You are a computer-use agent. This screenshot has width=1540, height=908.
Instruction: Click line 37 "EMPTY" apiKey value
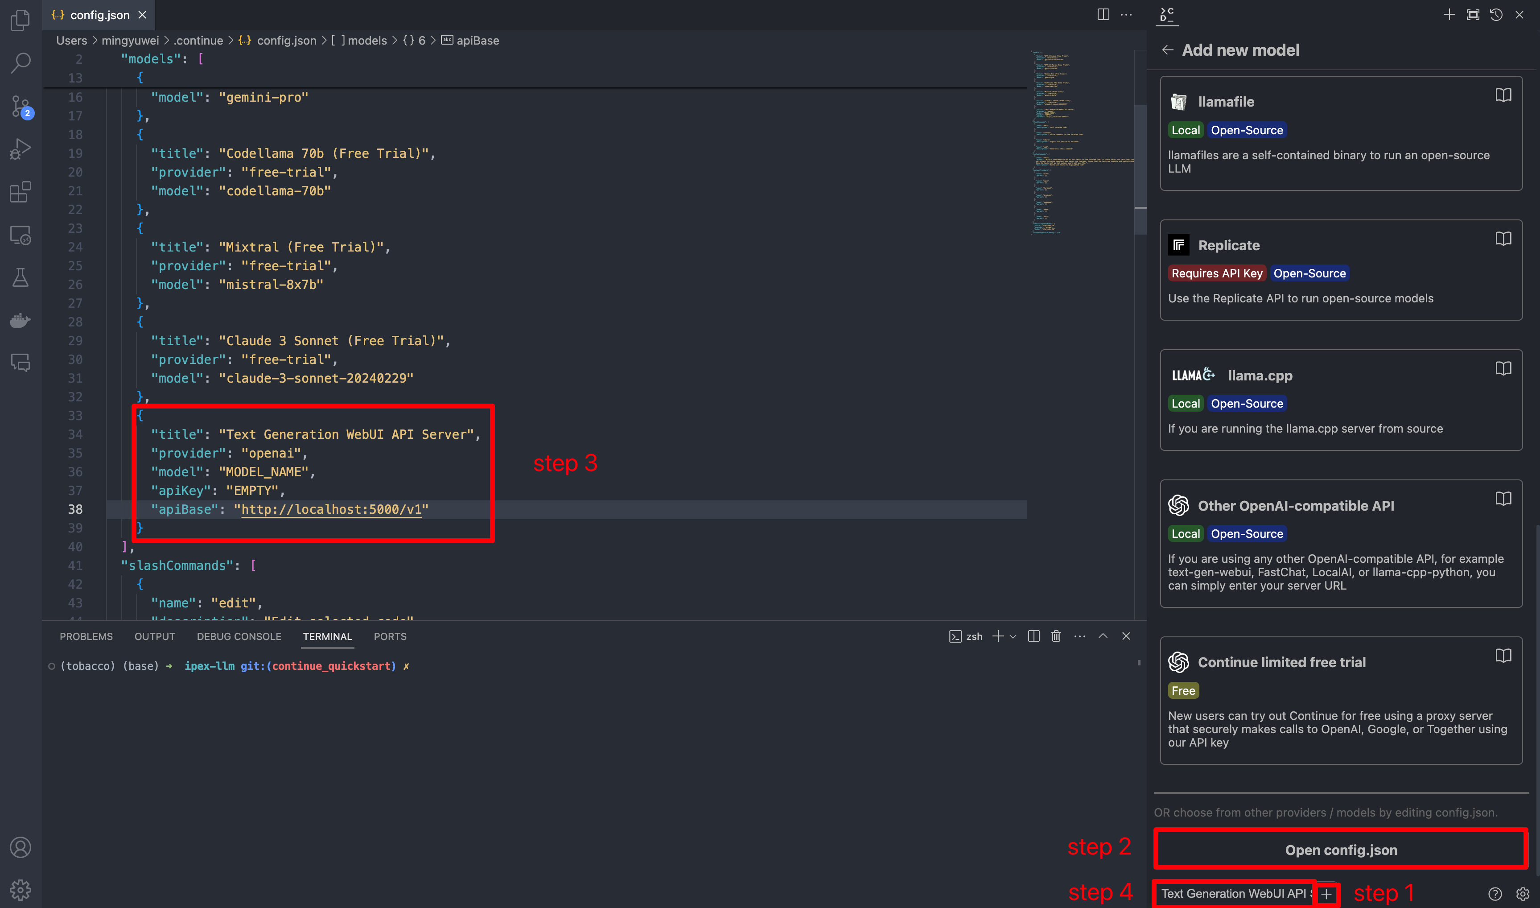click(x=252, y=491)
